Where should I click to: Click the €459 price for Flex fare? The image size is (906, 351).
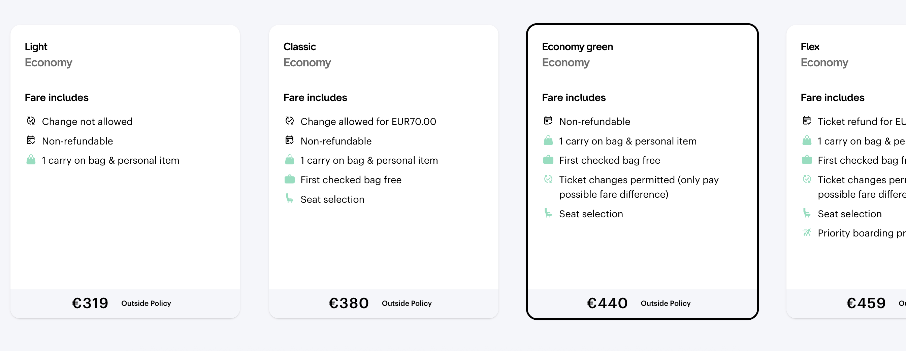click(x=866, y=303)
